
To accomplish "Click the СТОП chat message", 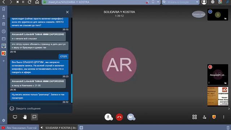I will 64,56.
